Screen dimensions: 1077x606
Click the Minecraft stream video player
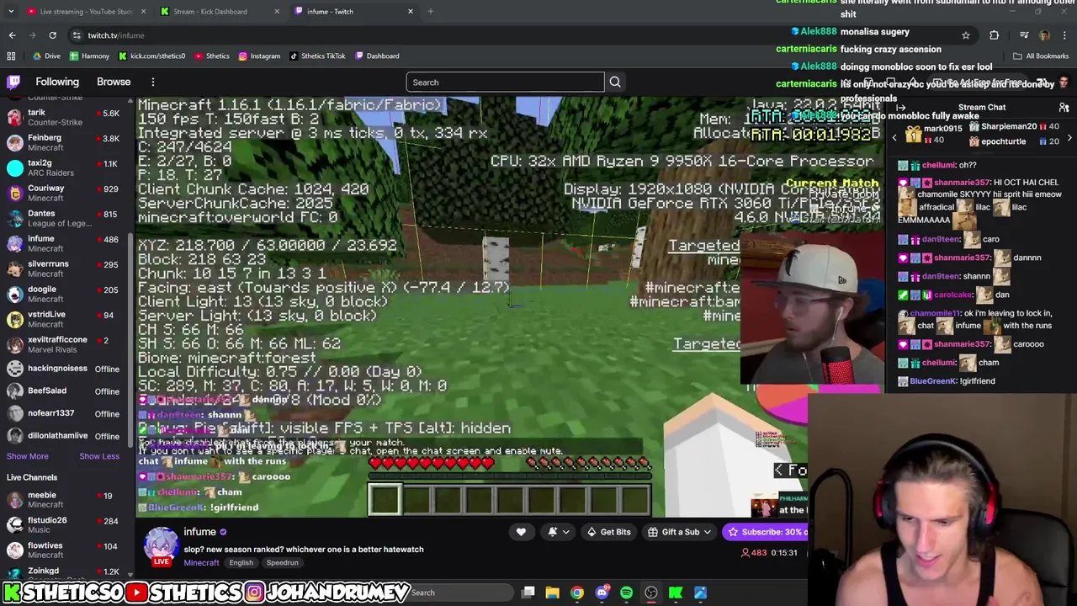(471, 307)
